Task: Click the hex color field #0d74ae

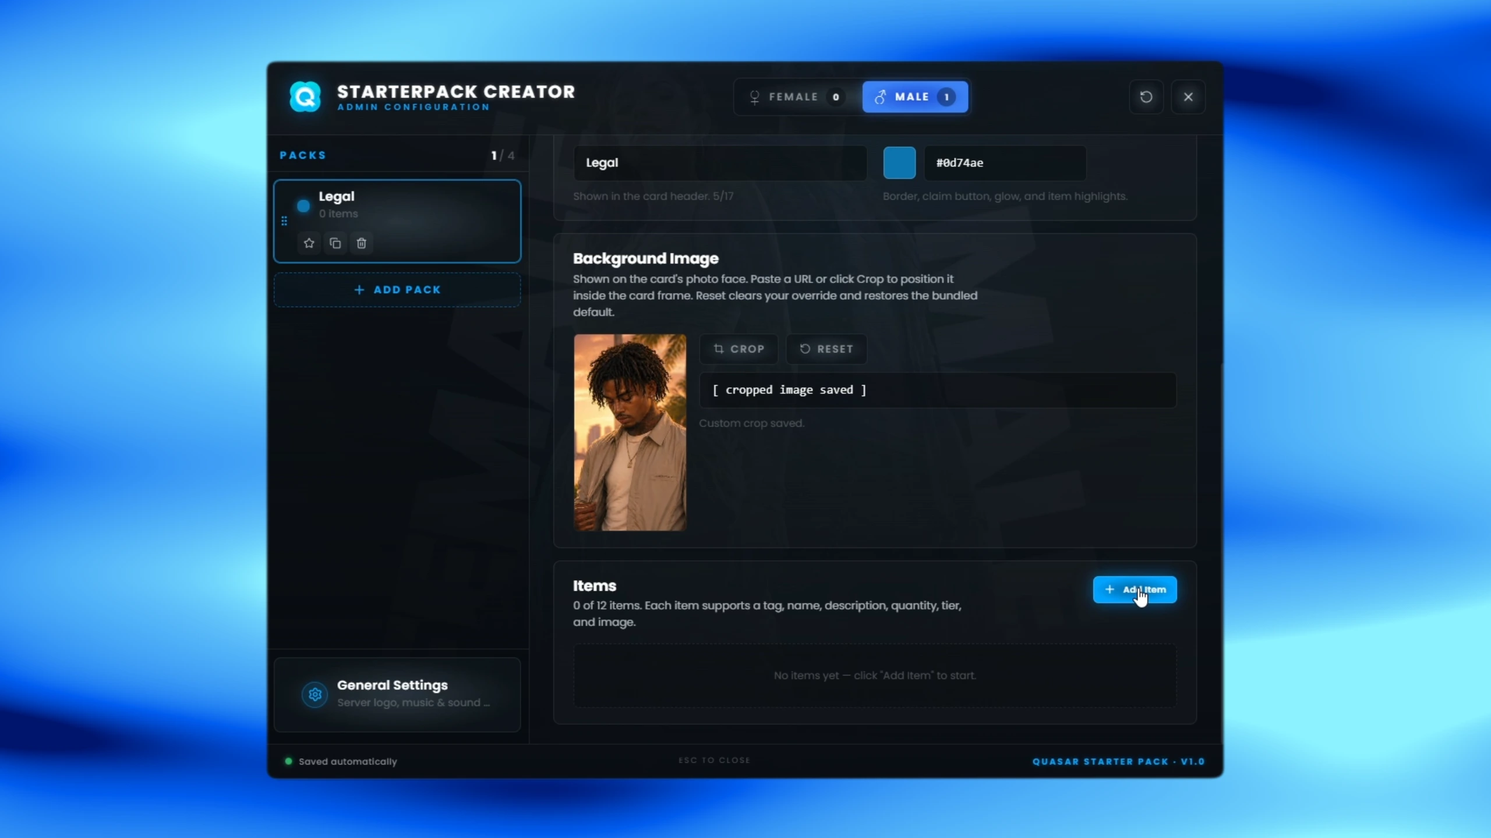Action: coord(1005,163)
